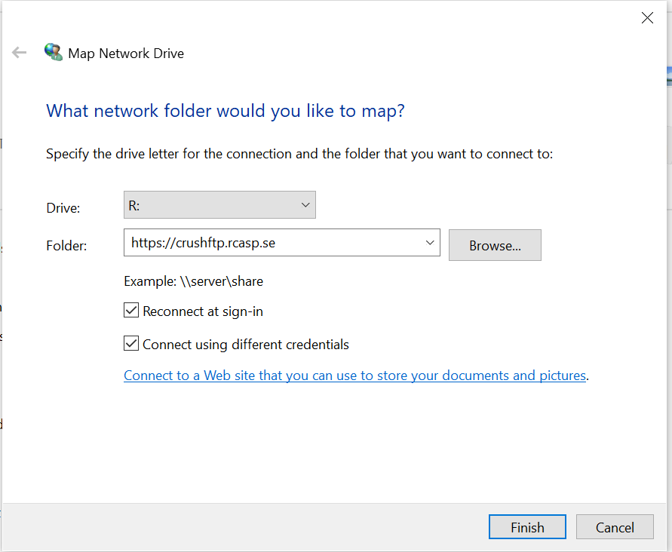Image resolution: width=672 pixels, height=552 pixels.
Task: Click the 'What network folder' heading
Action: (226, 111)
